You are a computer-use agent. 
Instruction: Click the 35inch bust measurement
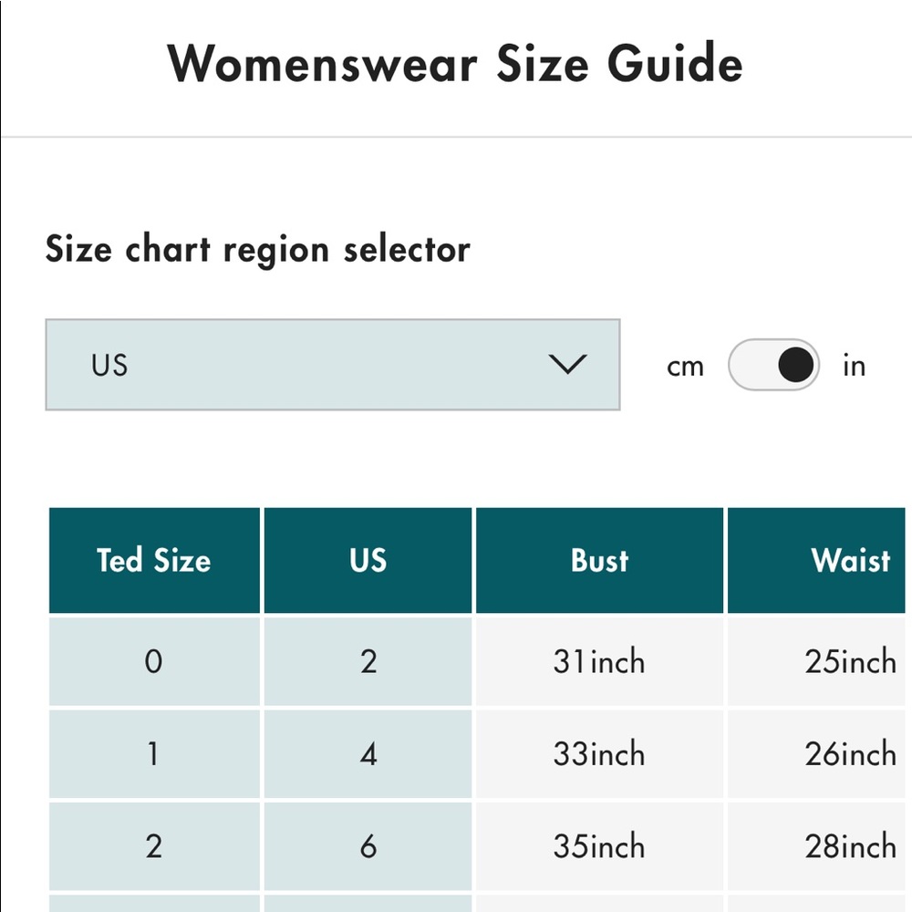click(x=599, y=846)
